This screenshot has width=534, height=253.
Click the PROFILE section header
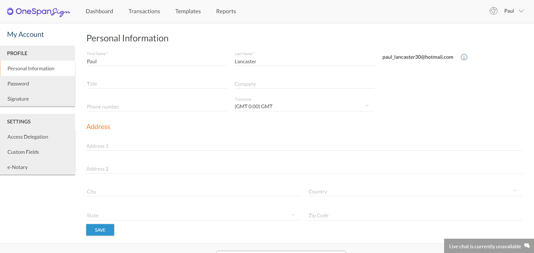[17, 53]
